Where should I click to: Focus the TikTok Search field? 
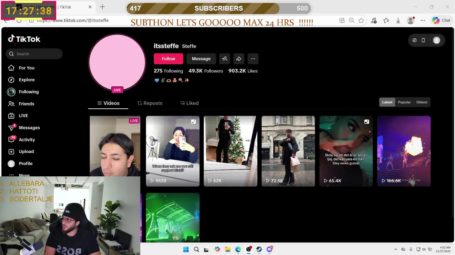coord(34,54)
